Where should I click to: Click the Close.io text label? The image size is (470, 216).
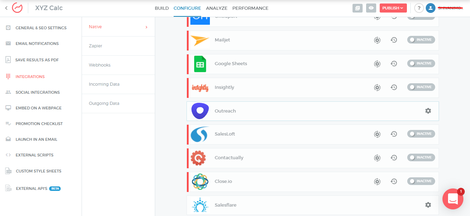click(223, 182)
